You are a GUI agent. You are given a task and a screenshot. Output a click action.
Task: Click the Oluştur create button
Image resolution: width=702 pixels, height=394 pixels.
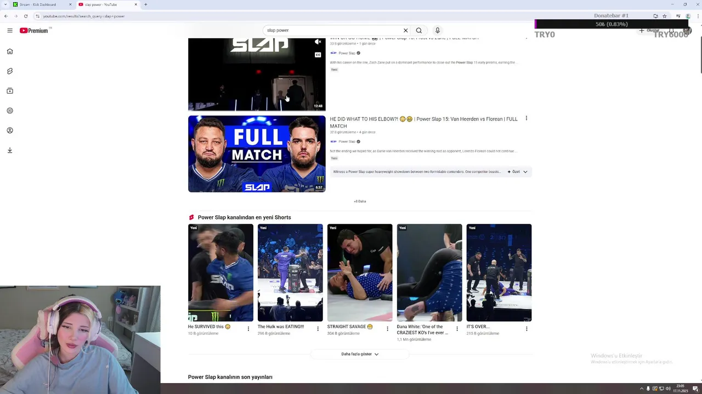pos(649,31)
